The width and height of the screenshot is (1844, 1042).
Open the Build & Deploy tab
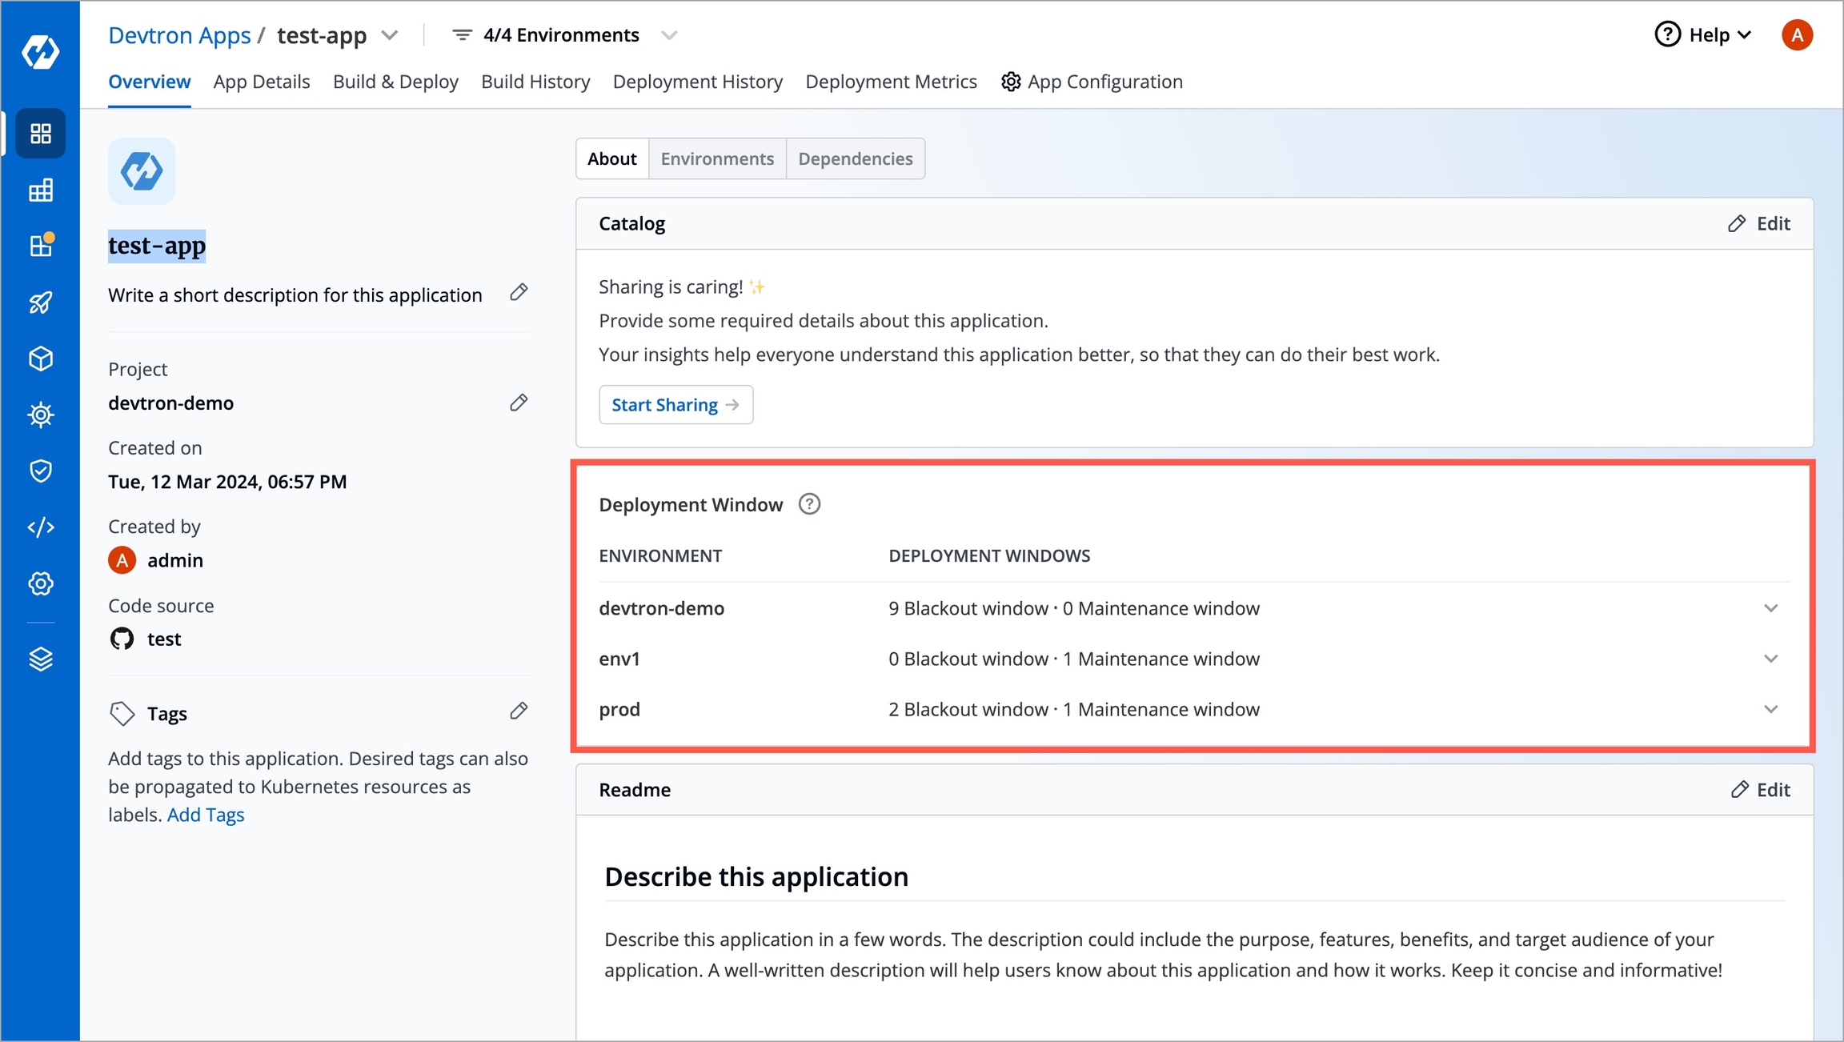(395, 82)
